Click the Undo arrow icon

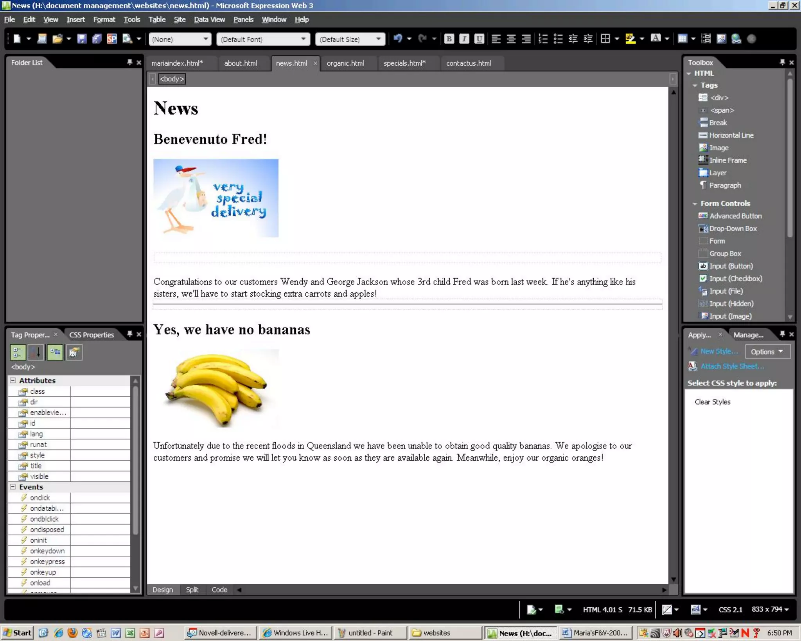398,39
